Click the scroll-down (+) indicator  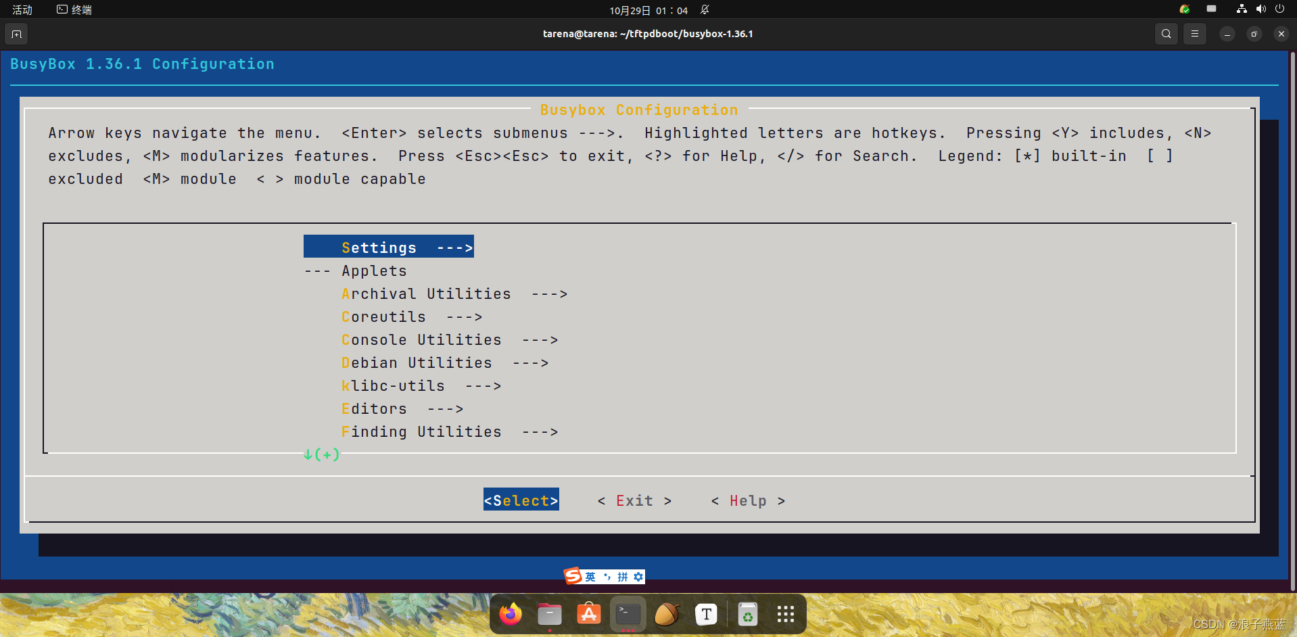(322, 454)
